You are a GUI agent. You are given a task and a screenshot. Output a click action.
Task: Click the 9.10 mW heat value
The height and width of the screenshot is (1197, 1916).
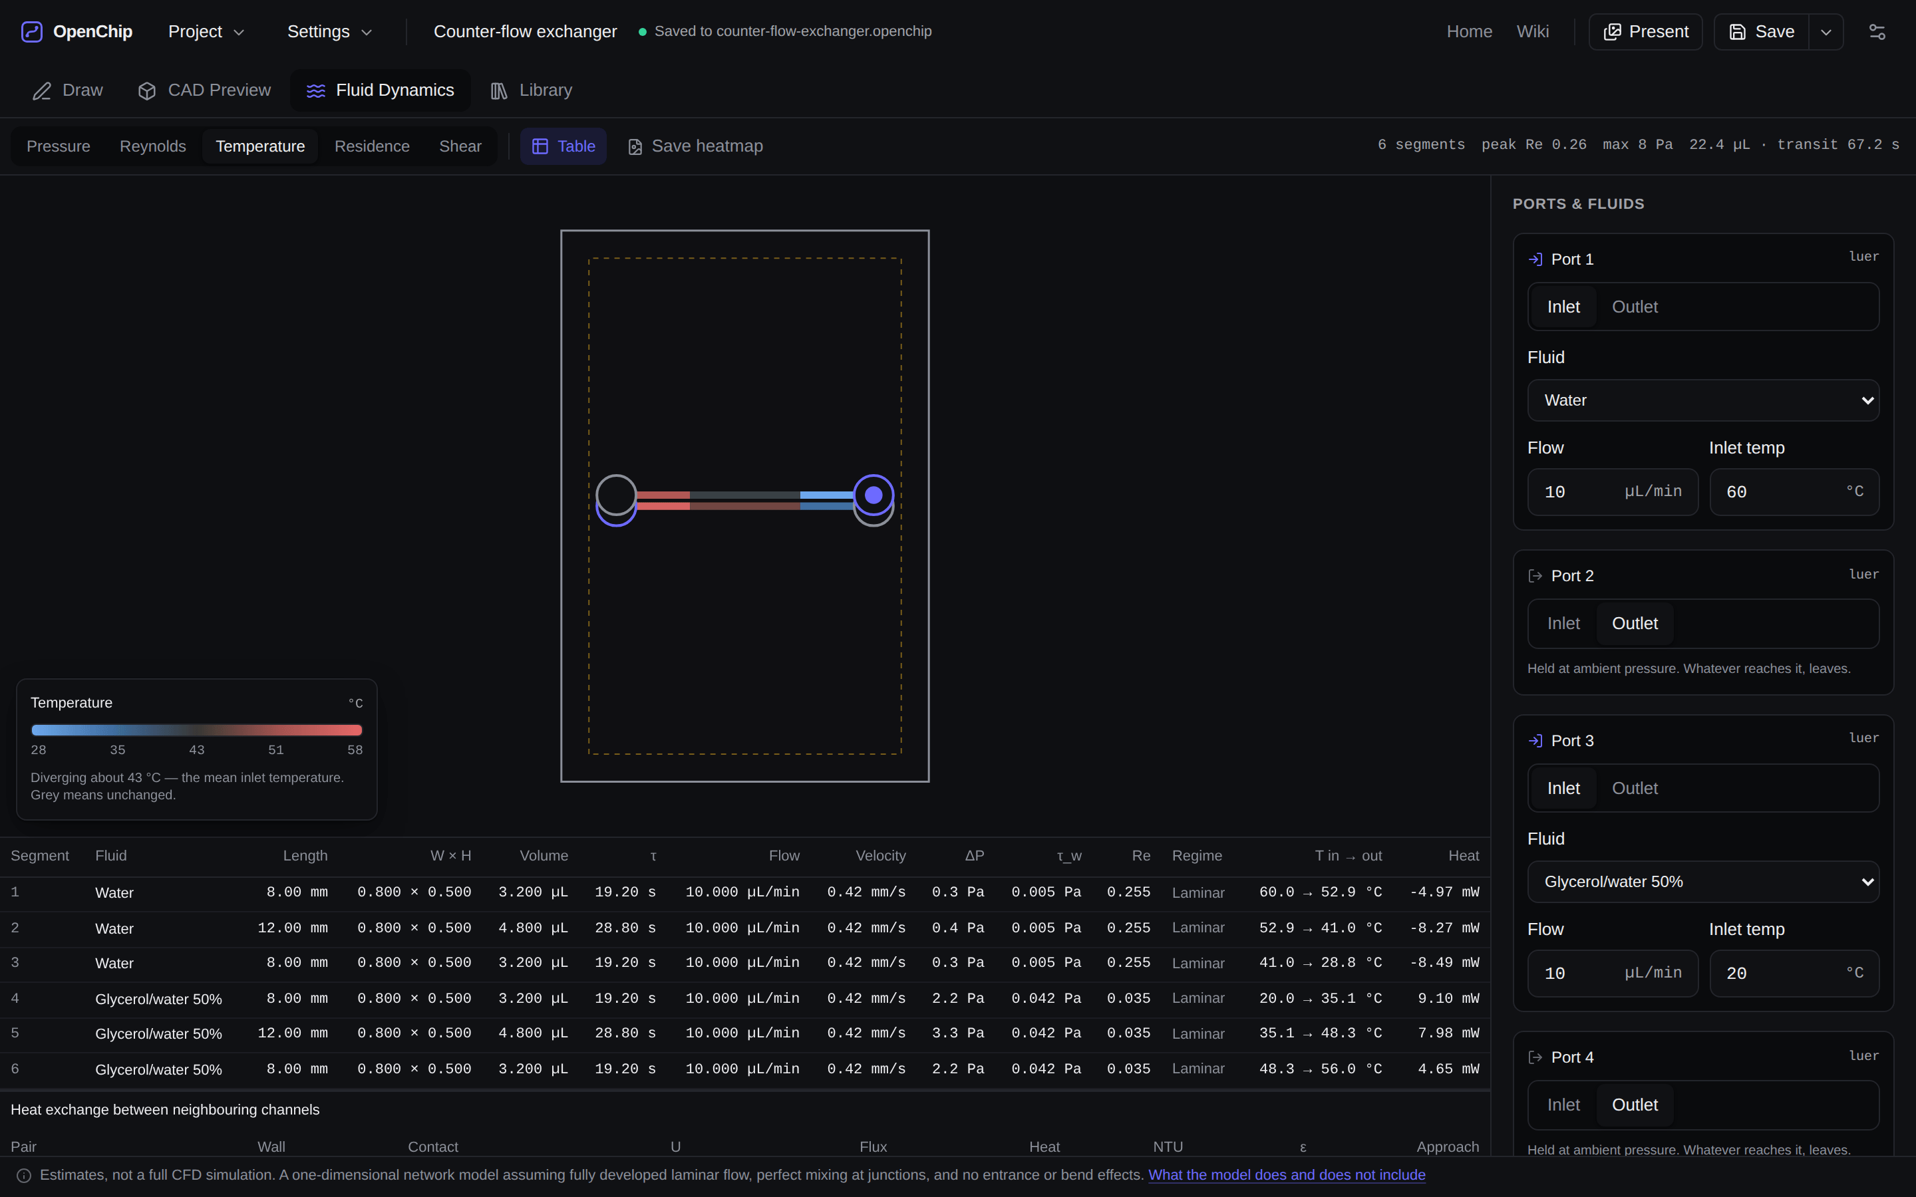[x=1448, y=999]
